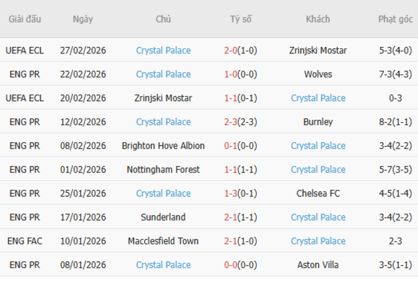Click Zrinjski Mostar home team on 20/02/2026

pyautogui.click(x=163, y=98)
